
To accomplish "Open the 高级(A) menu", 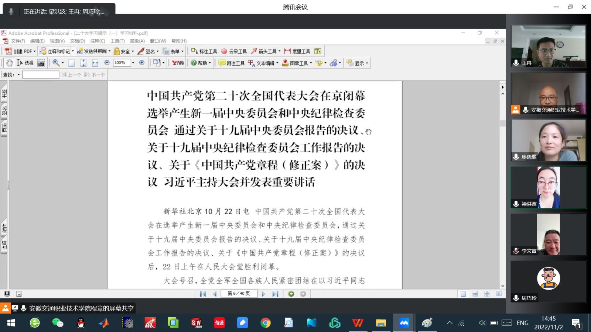I will tap(137, 41).
